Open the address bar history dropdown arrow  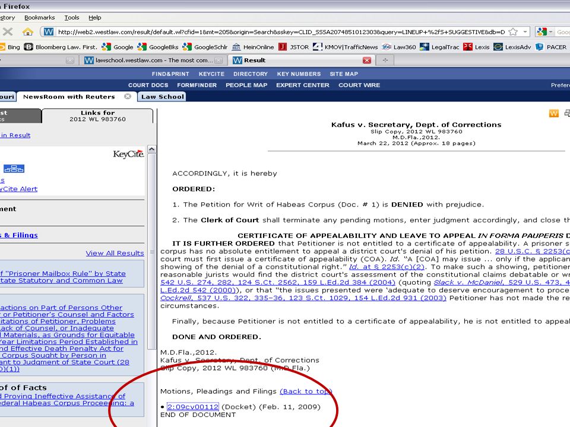pyautogui.click(x=525, y=32)
